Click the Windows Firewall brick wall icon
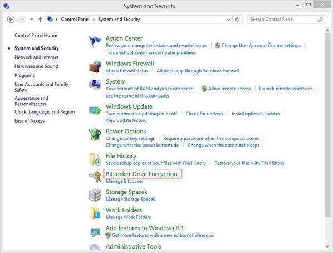Image resolution: width=334 pixels, height=253 pixels. [x=95, y=66]
